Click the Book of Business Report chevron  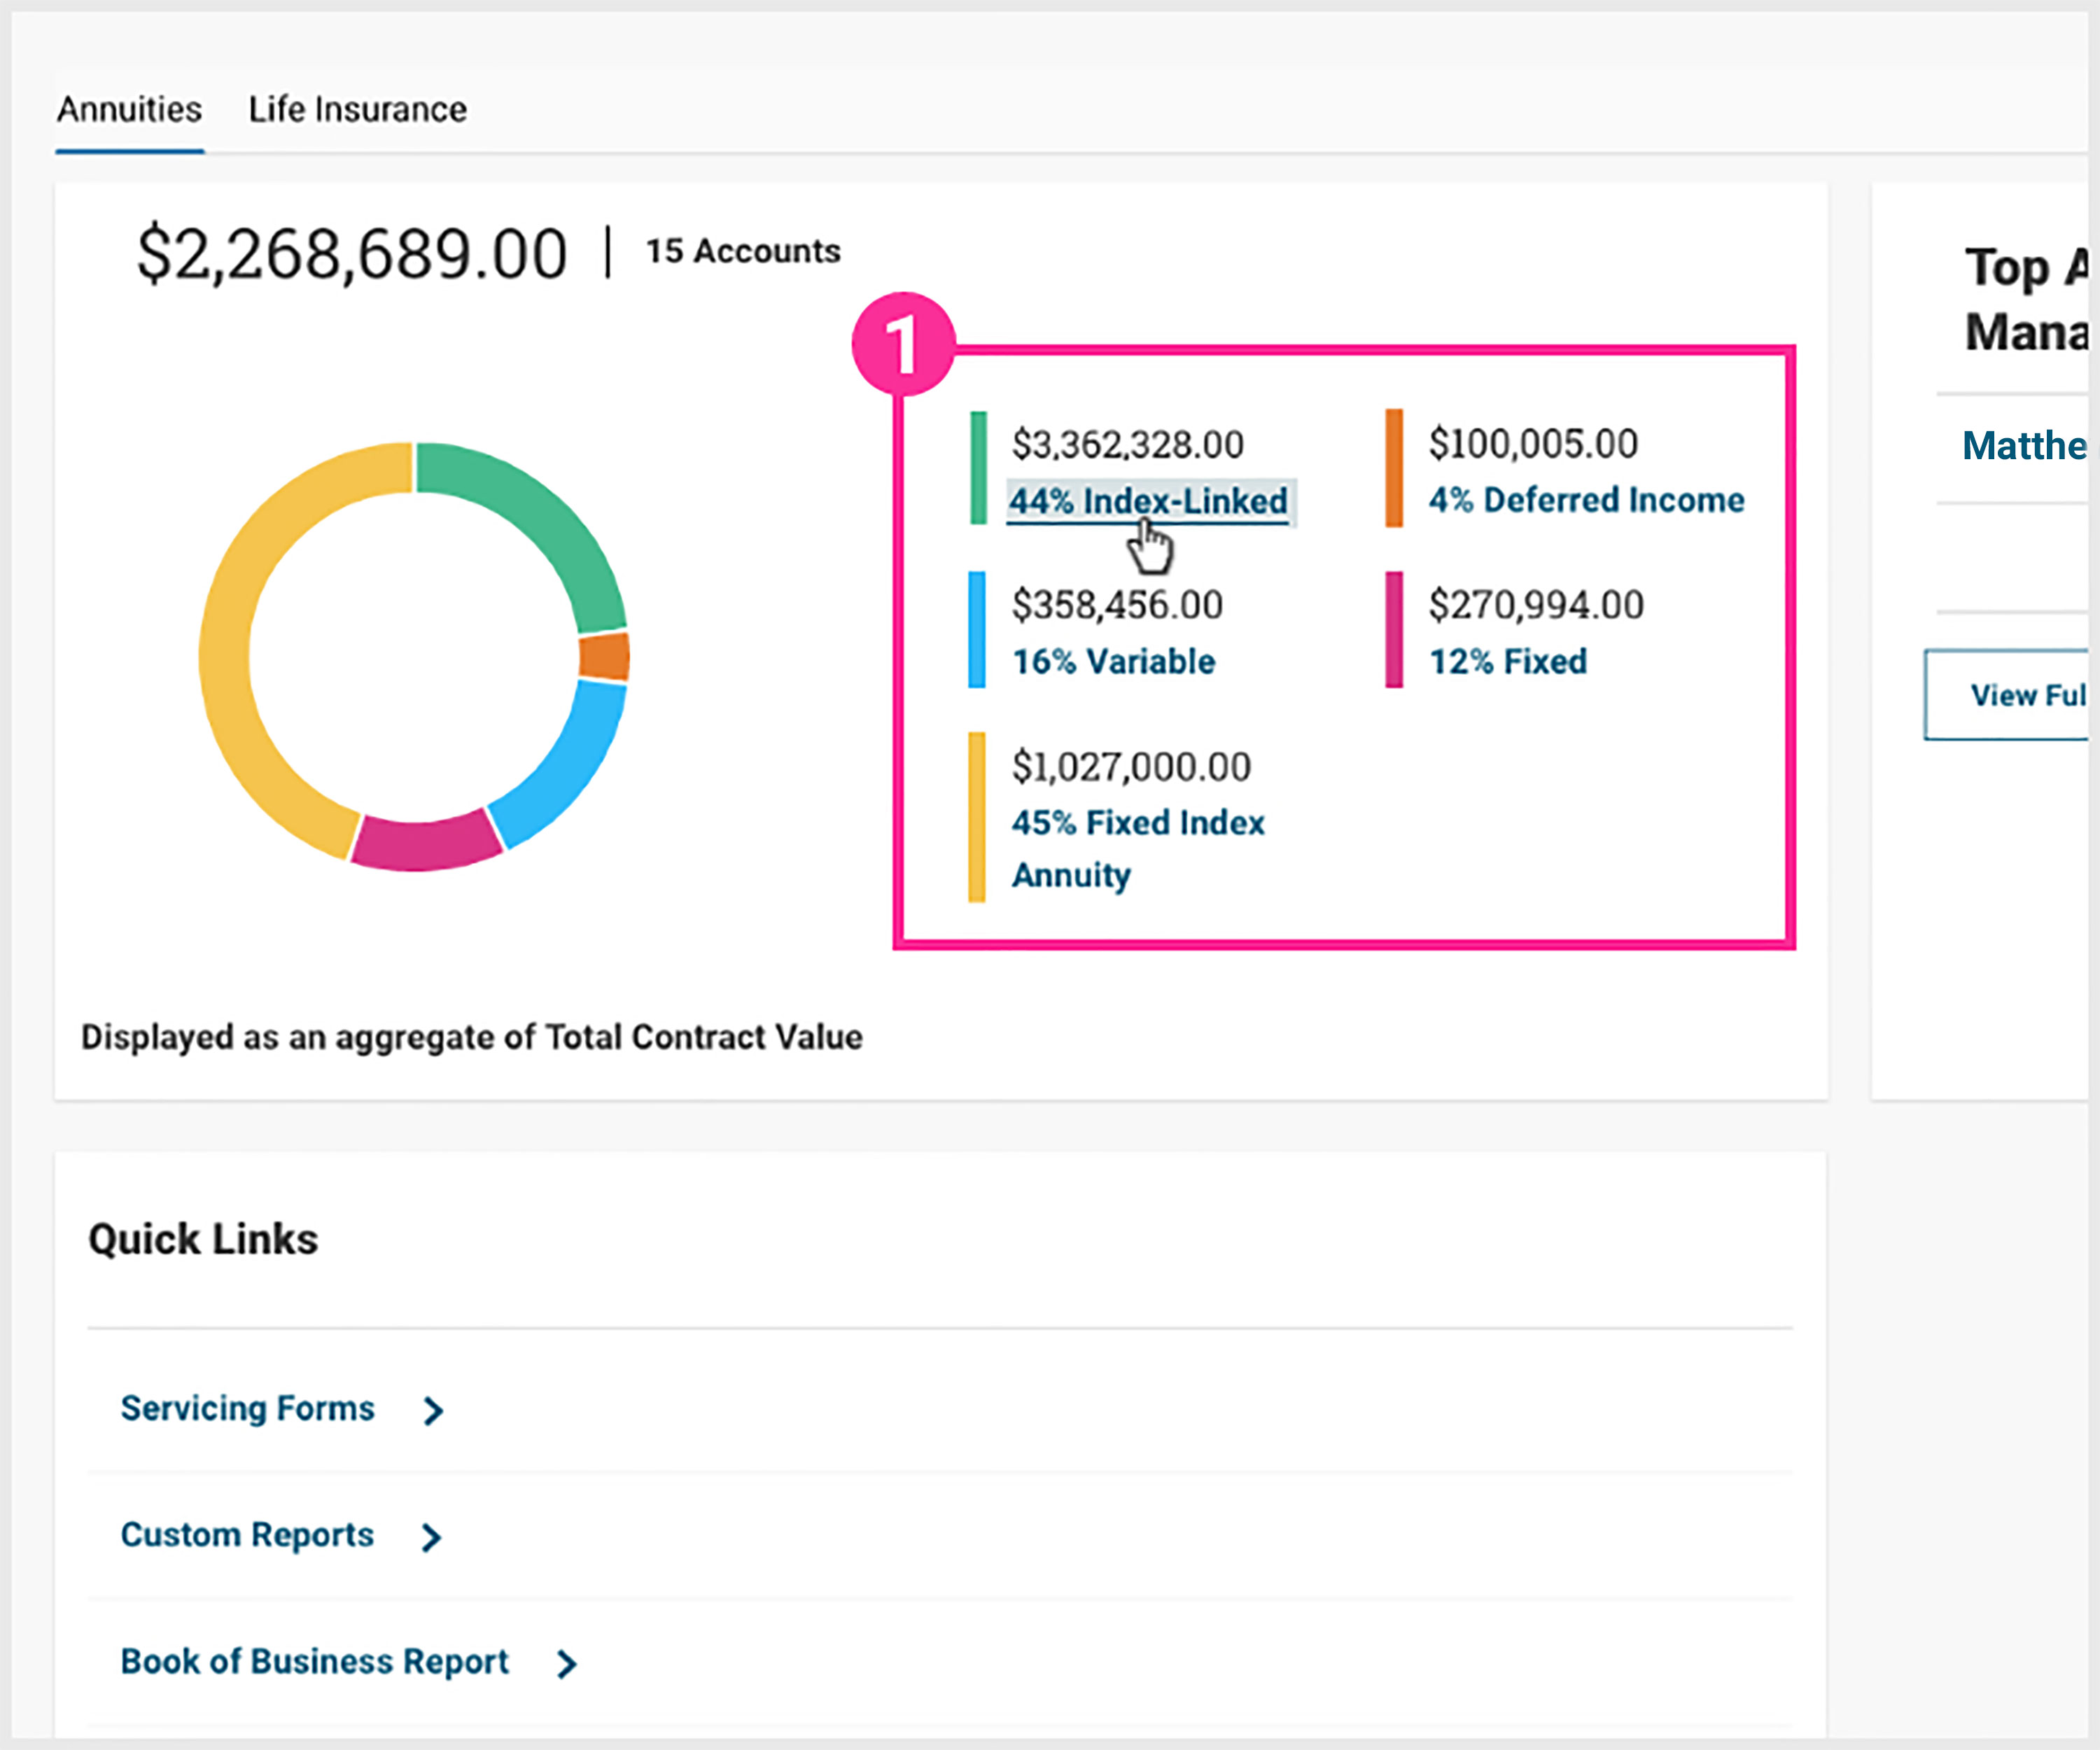(x=567, y=1664)
